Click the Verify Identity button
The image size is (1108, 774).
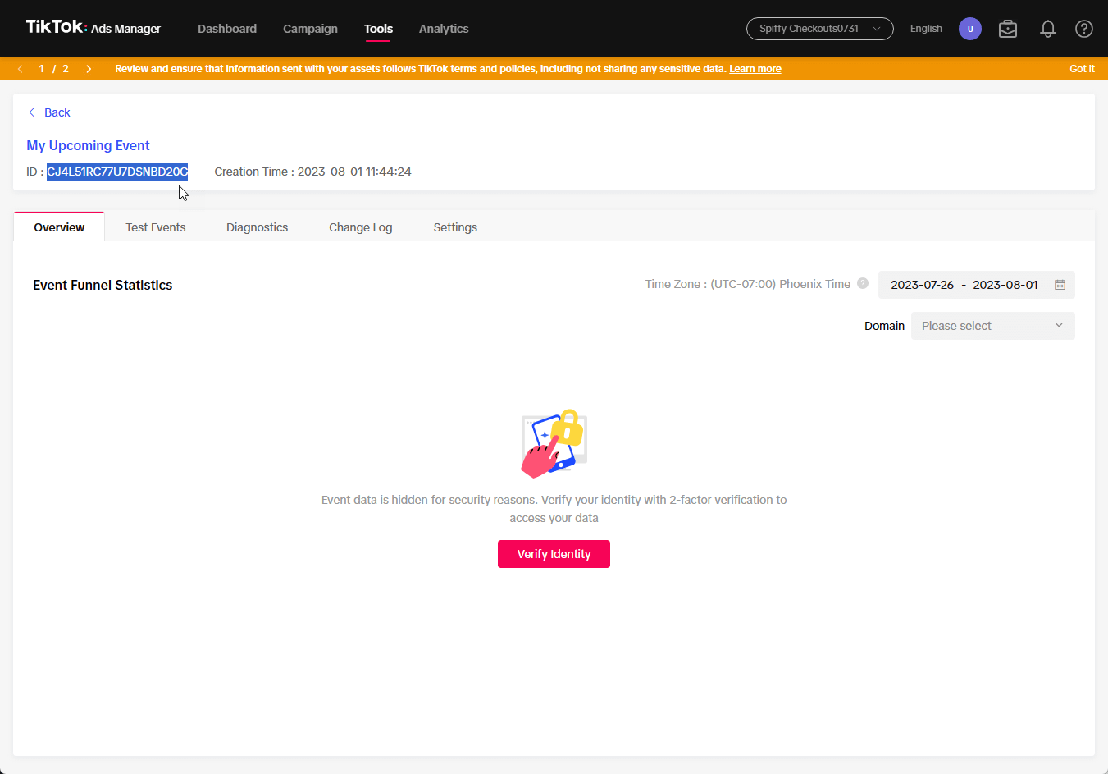[x=554, y=554]
